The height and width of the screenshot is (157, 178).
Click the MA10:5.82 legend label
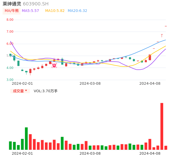(x=55, y=11)
